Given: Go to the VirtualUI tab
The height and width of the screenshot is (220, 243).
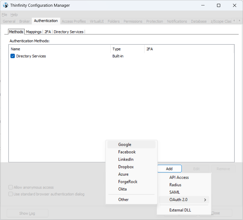Looking at the screenshot, I should point(97,21).
